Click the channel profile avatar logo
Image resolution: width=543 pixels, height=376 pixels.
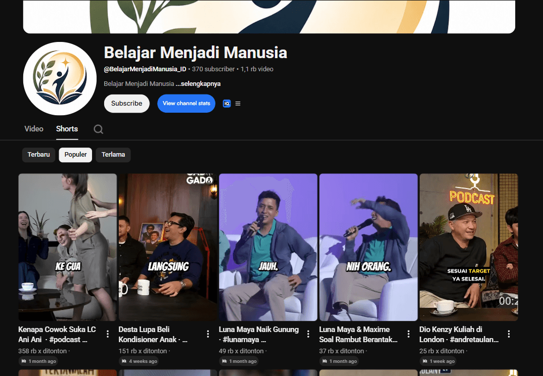(60, 79)
